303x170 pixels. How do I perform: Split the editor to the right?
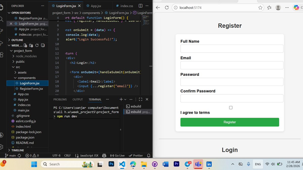(141, 6)
